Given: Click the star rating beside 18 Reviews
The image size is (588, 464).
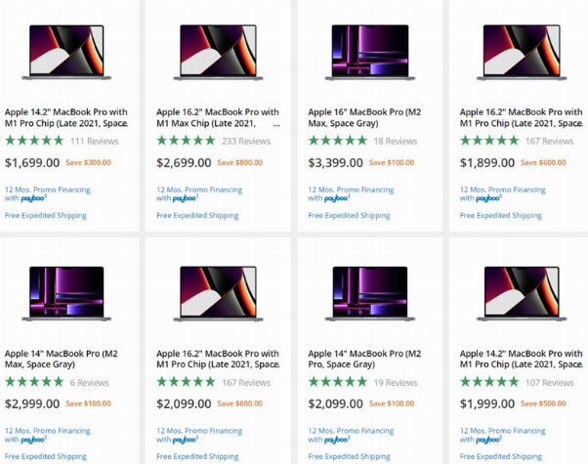Looking at the screenshot, I should click(x=338, y=142).
